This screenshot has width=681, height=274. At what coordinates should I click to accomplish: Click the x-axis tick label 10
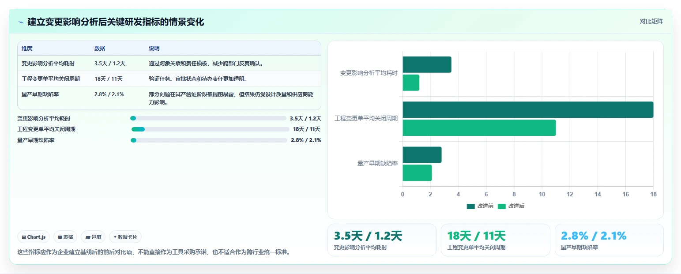[542, 194]
